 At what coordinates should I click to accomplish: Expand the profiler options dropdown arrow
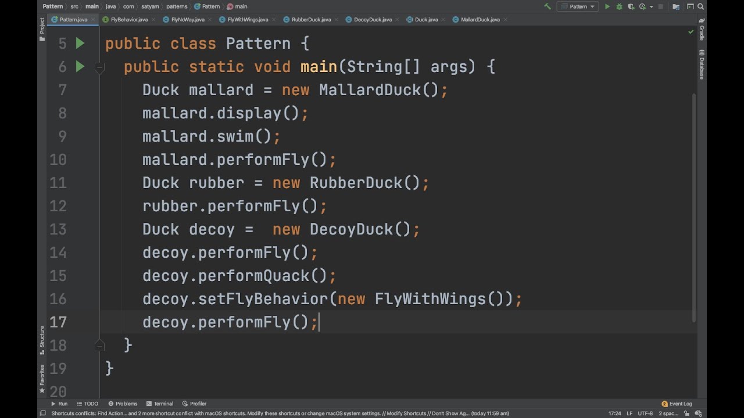coord(652,6)
